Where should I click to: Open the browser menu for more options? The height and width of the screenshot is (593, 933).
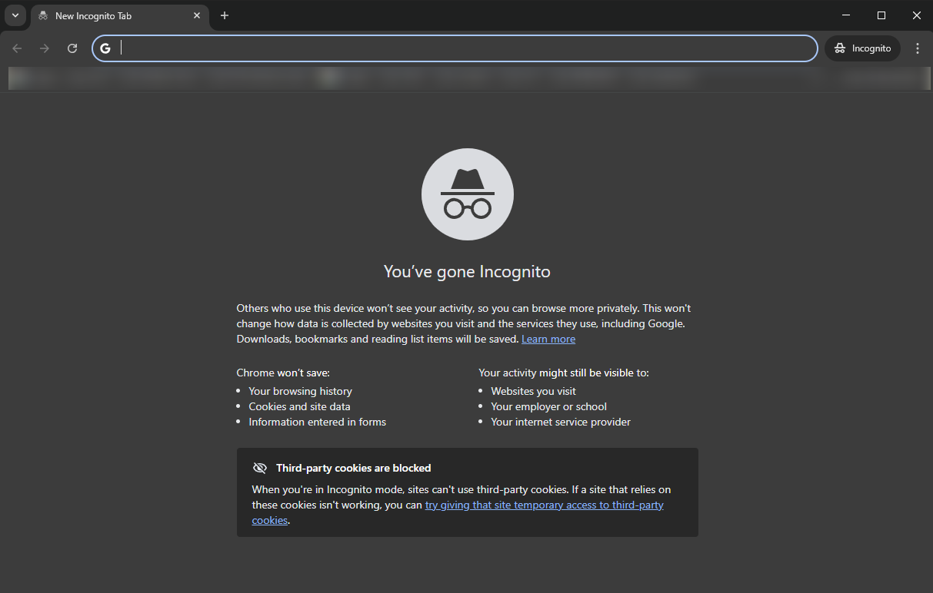917,48
